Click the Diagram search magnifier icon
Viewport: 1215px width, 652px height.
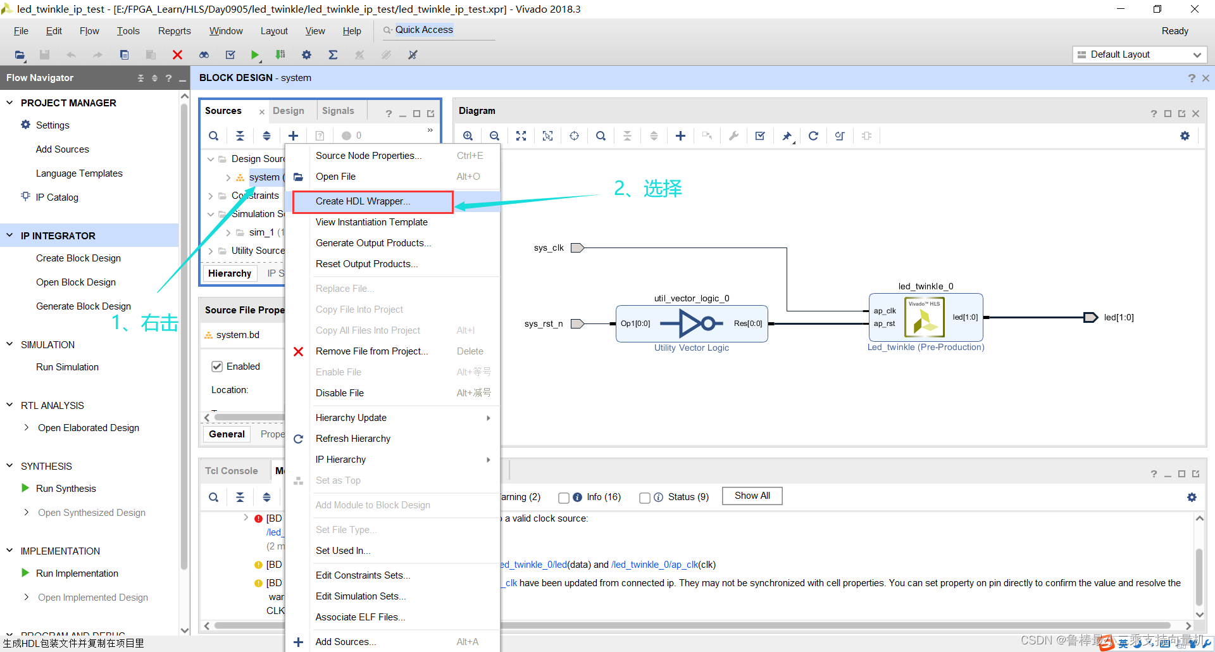click(601, 135)
